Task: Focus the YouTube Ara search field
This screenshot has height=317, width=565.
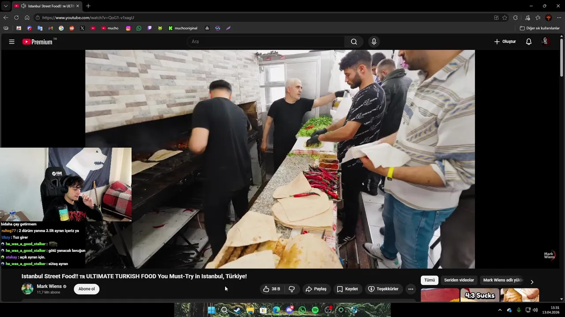Action: 266,42
